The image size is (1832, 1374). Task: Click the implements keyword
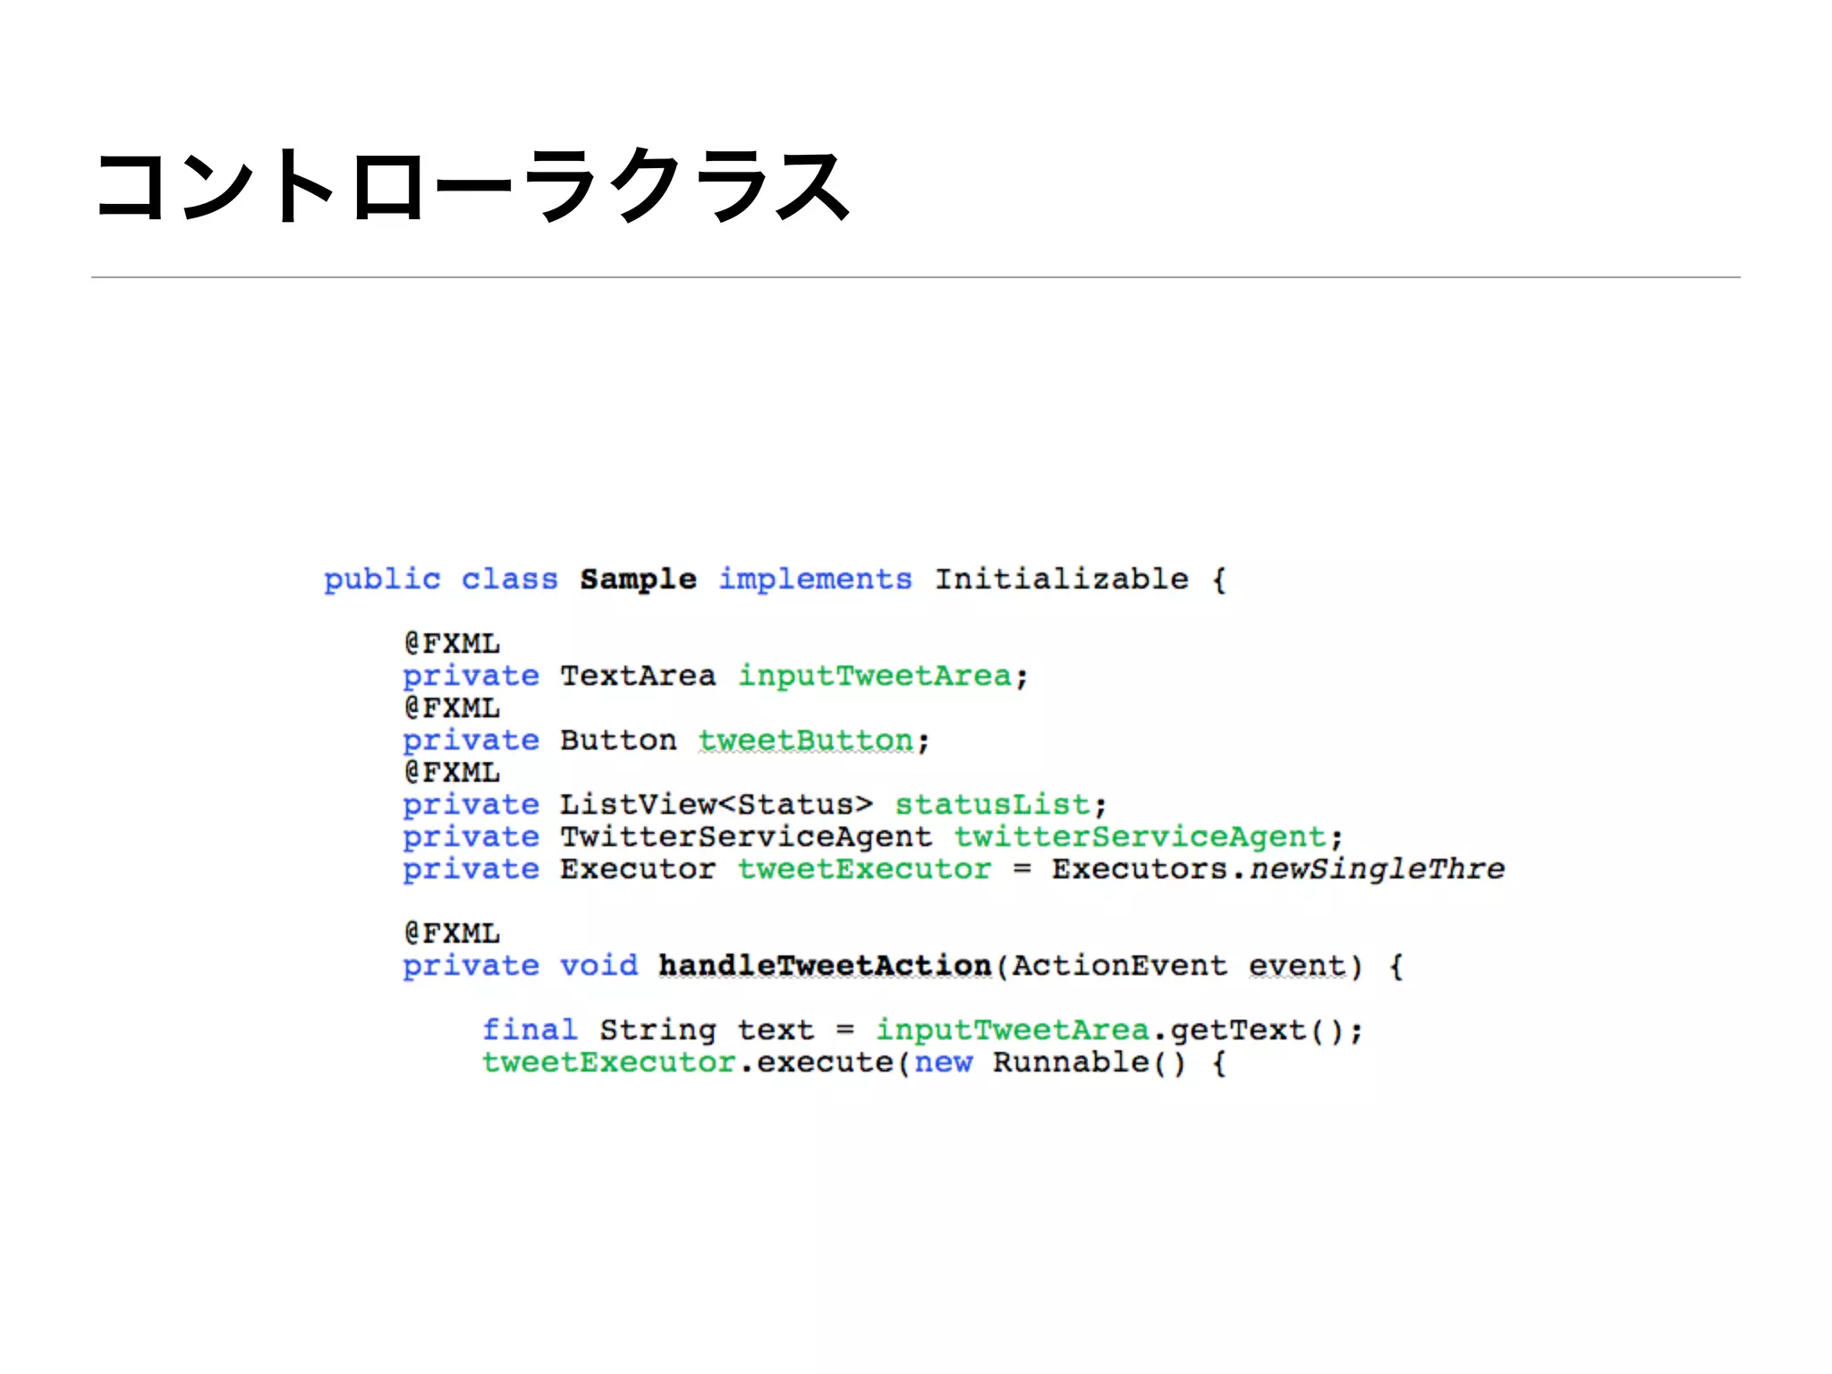(x=815, y=579)
